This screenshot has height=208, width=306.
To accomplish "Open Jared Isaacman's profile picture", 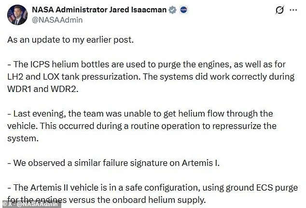I will pyautogui.click(x=17, y=14).
